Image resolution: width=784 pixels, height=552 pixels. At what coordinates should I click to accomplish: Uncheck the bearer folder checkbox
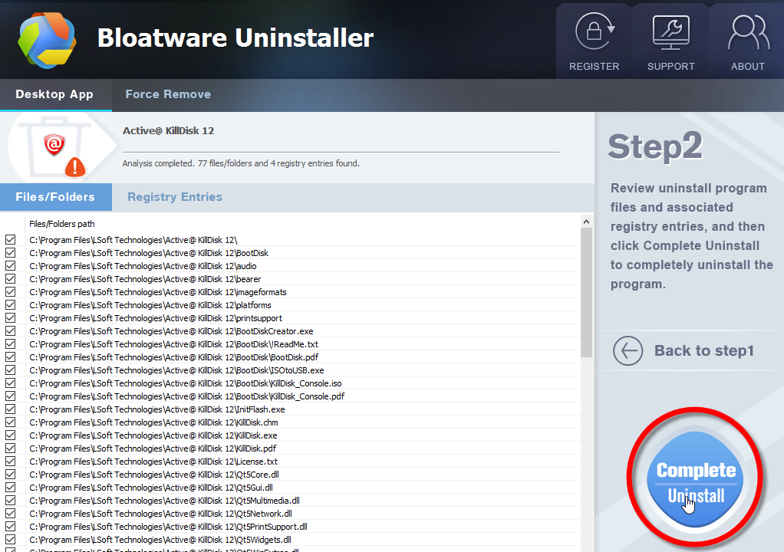coord(10,279)
